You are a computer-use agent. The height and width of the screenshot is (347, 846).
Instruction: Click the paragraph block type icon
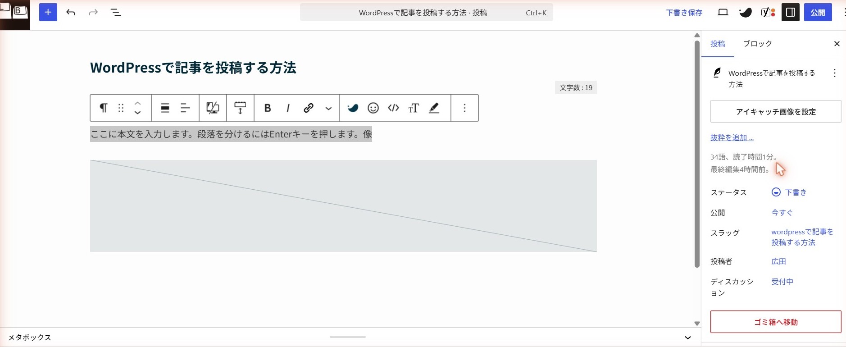pyautogui.click(x=103, y=108)
